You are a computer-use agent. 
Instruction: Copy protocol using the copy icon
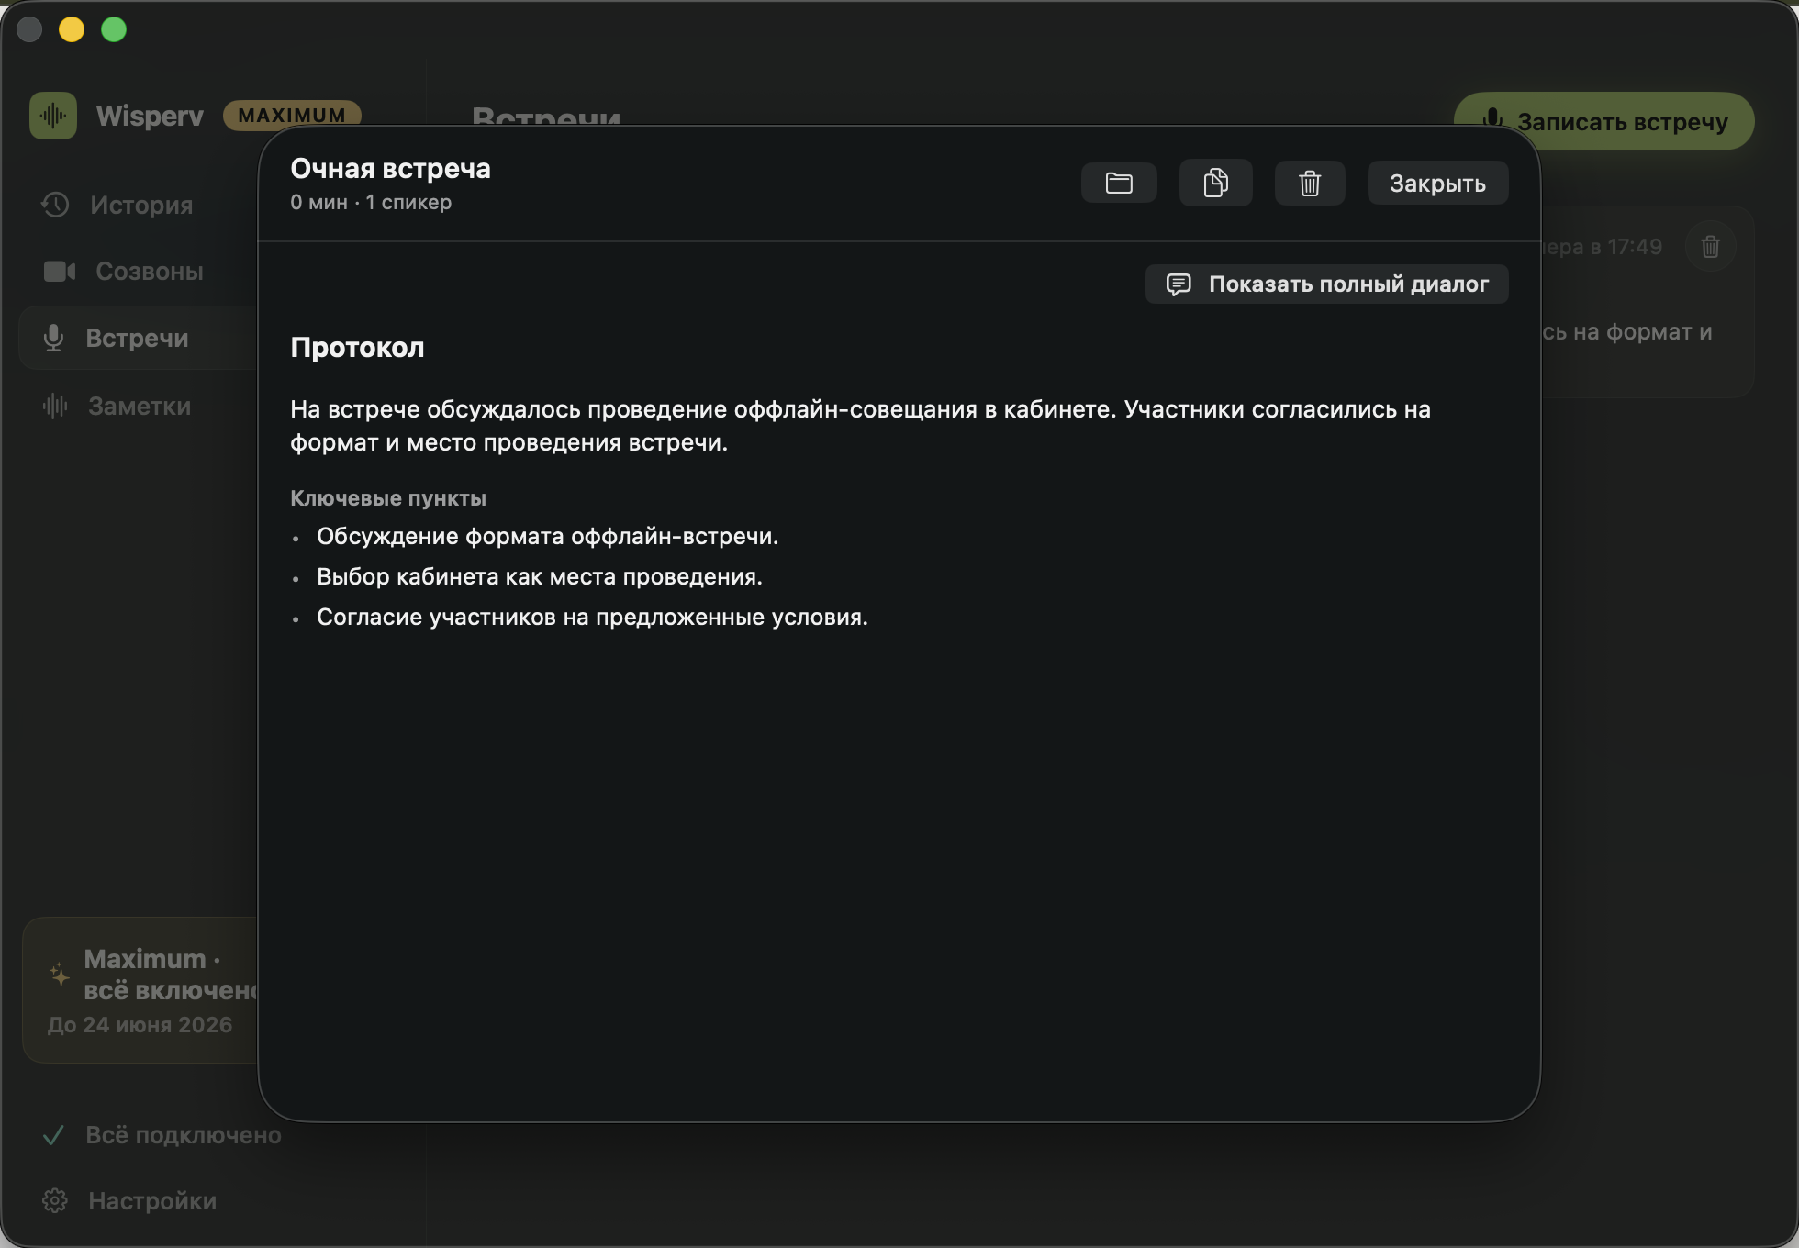(x=1215, y=184)
